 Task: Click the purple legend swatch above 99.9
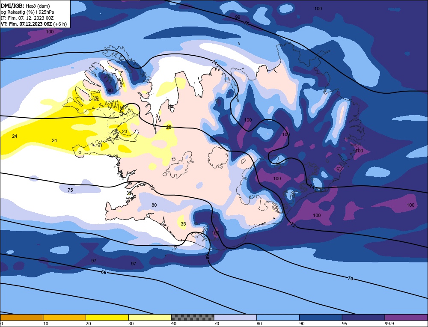point(406,317)
